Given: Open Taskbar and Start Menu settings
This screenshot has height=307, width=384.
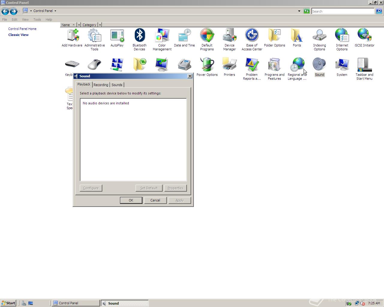Looking at the screenshot, I should tap(364, 69).
